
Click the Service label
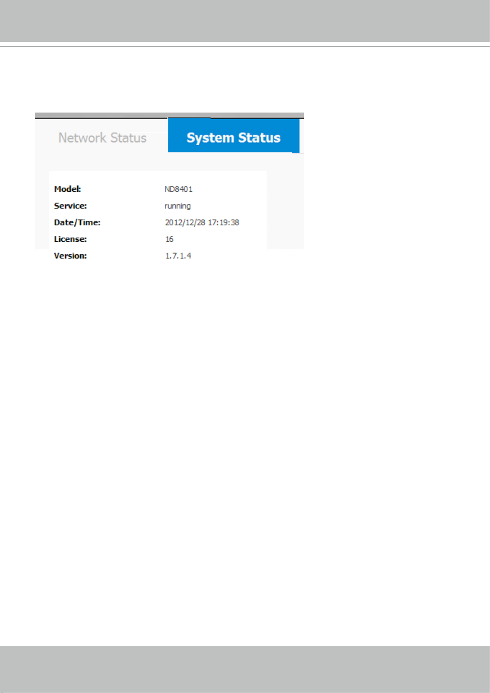(x=70, y=206)
